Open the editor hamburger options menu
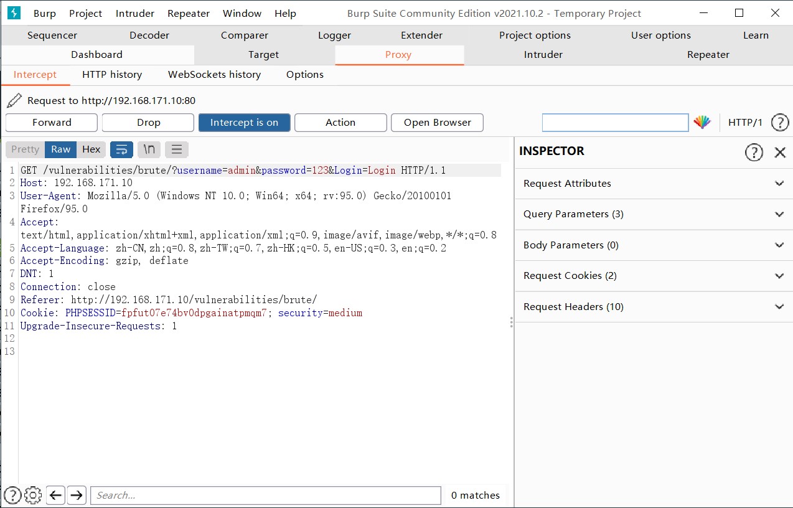793x508 pixels. (x=177, y=149)
